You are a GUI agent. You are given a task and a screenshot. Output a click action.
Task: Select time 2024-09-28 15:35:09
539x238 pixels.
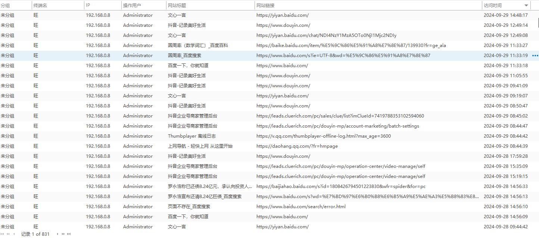pyautogui.click(x=506, y=166)
